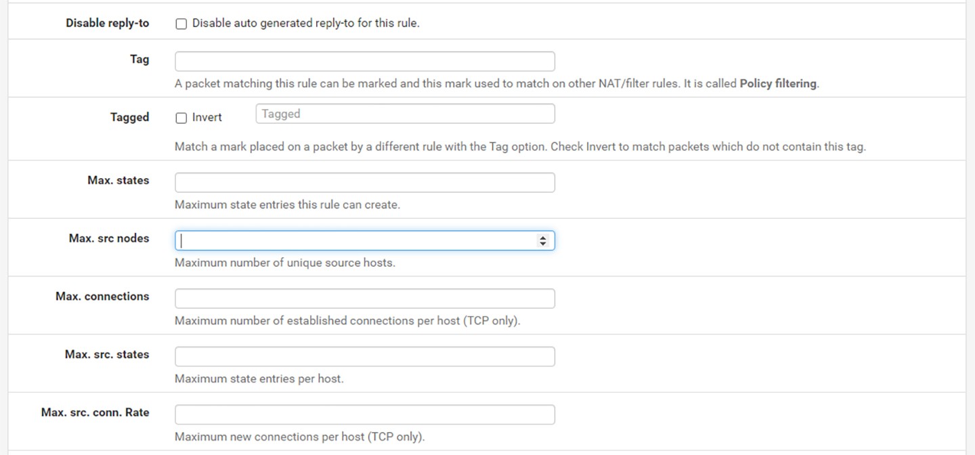Select the Max. states input box

point(364,183)
